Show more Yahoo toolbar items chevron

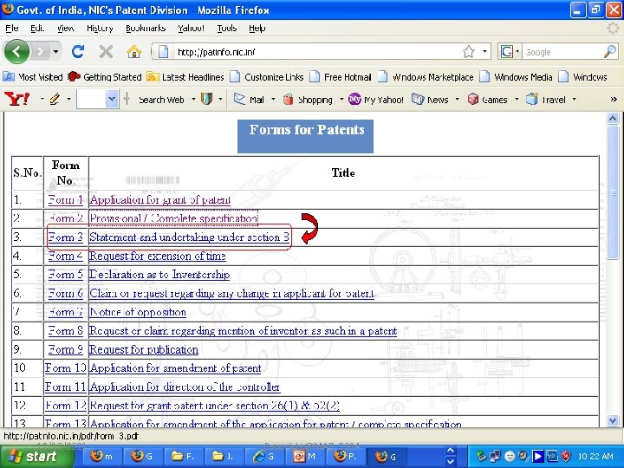click(x=614, y=100)
